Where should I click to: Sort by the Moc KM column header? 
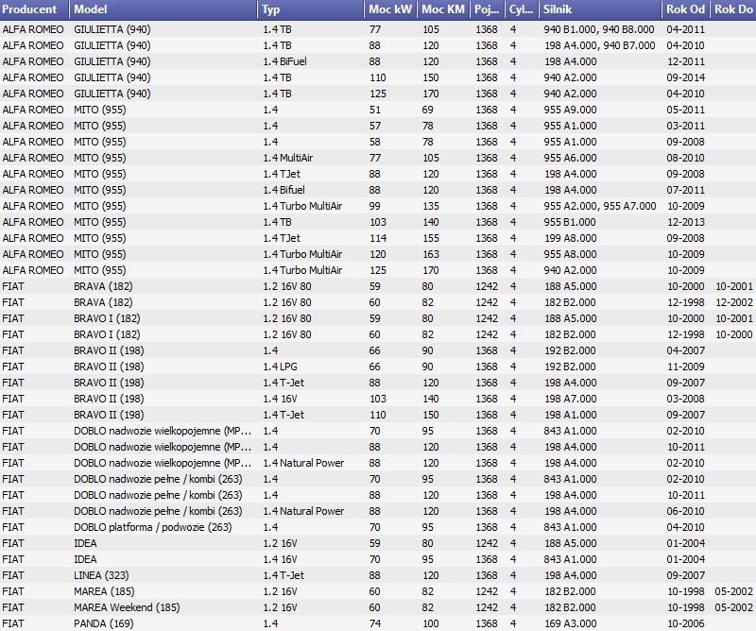pyautogui.click(x=443, y=9)
